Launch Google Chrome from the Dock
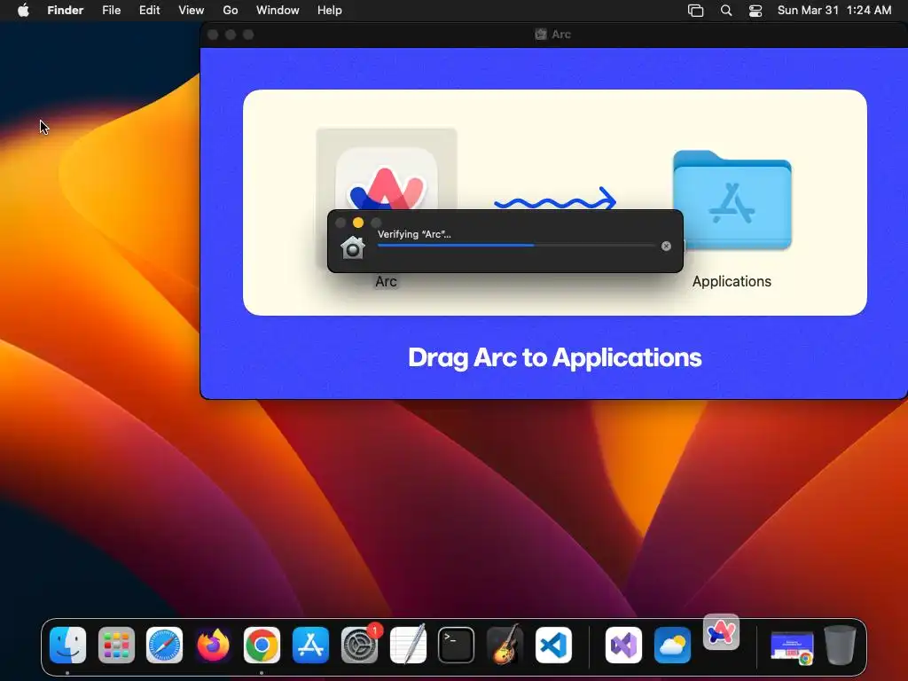 point(262,646)
